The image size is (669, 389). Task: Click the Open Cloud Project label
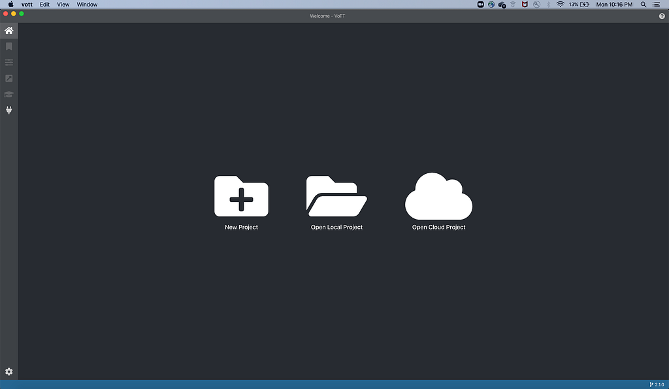coord(438,227)
